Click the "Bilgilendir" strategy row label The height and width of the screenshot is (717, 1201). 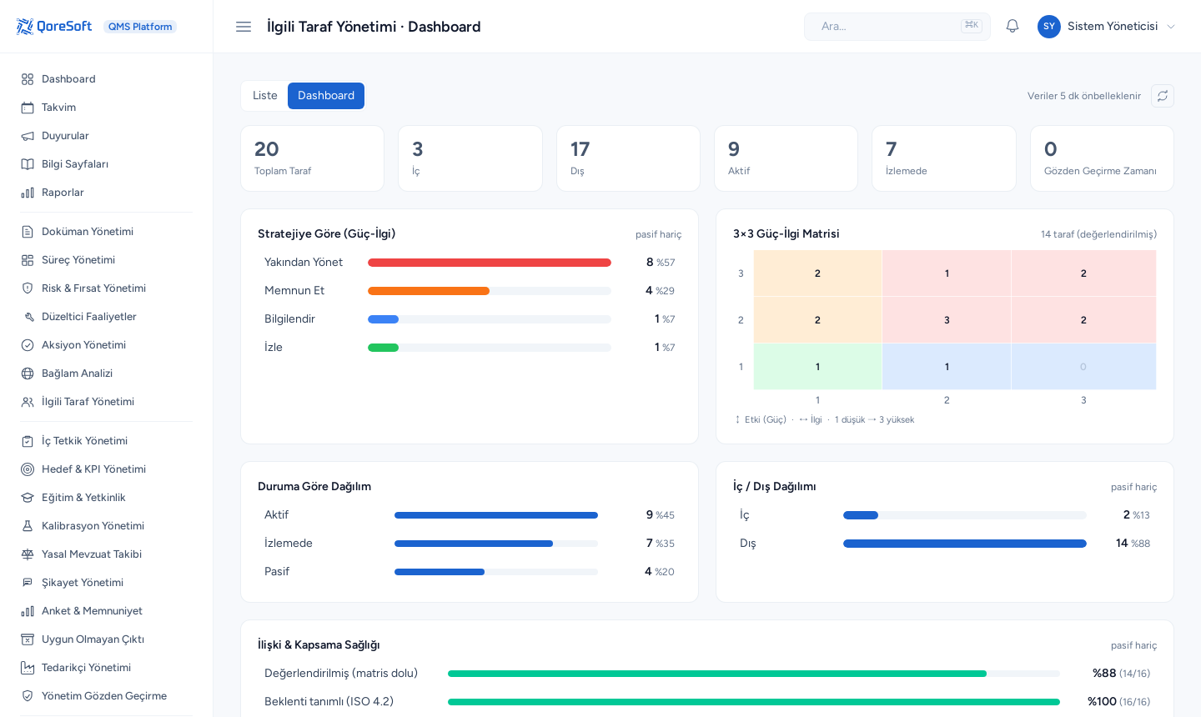(289, 319)
